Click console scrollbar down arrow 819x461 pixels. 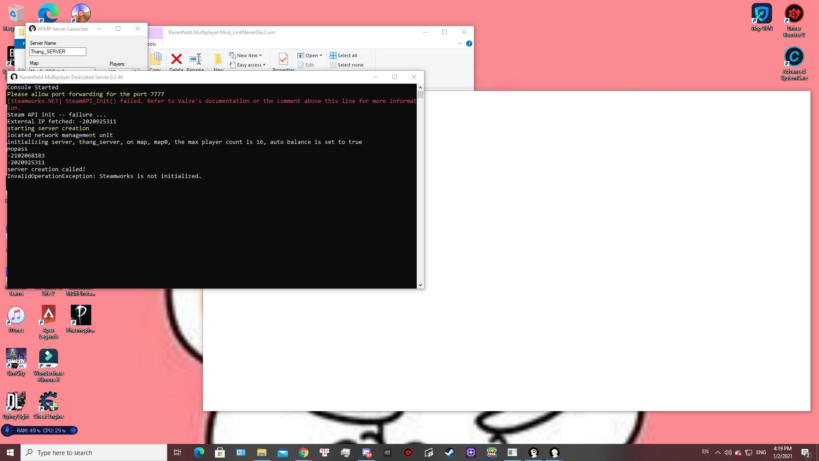click(x=421, y=285)
